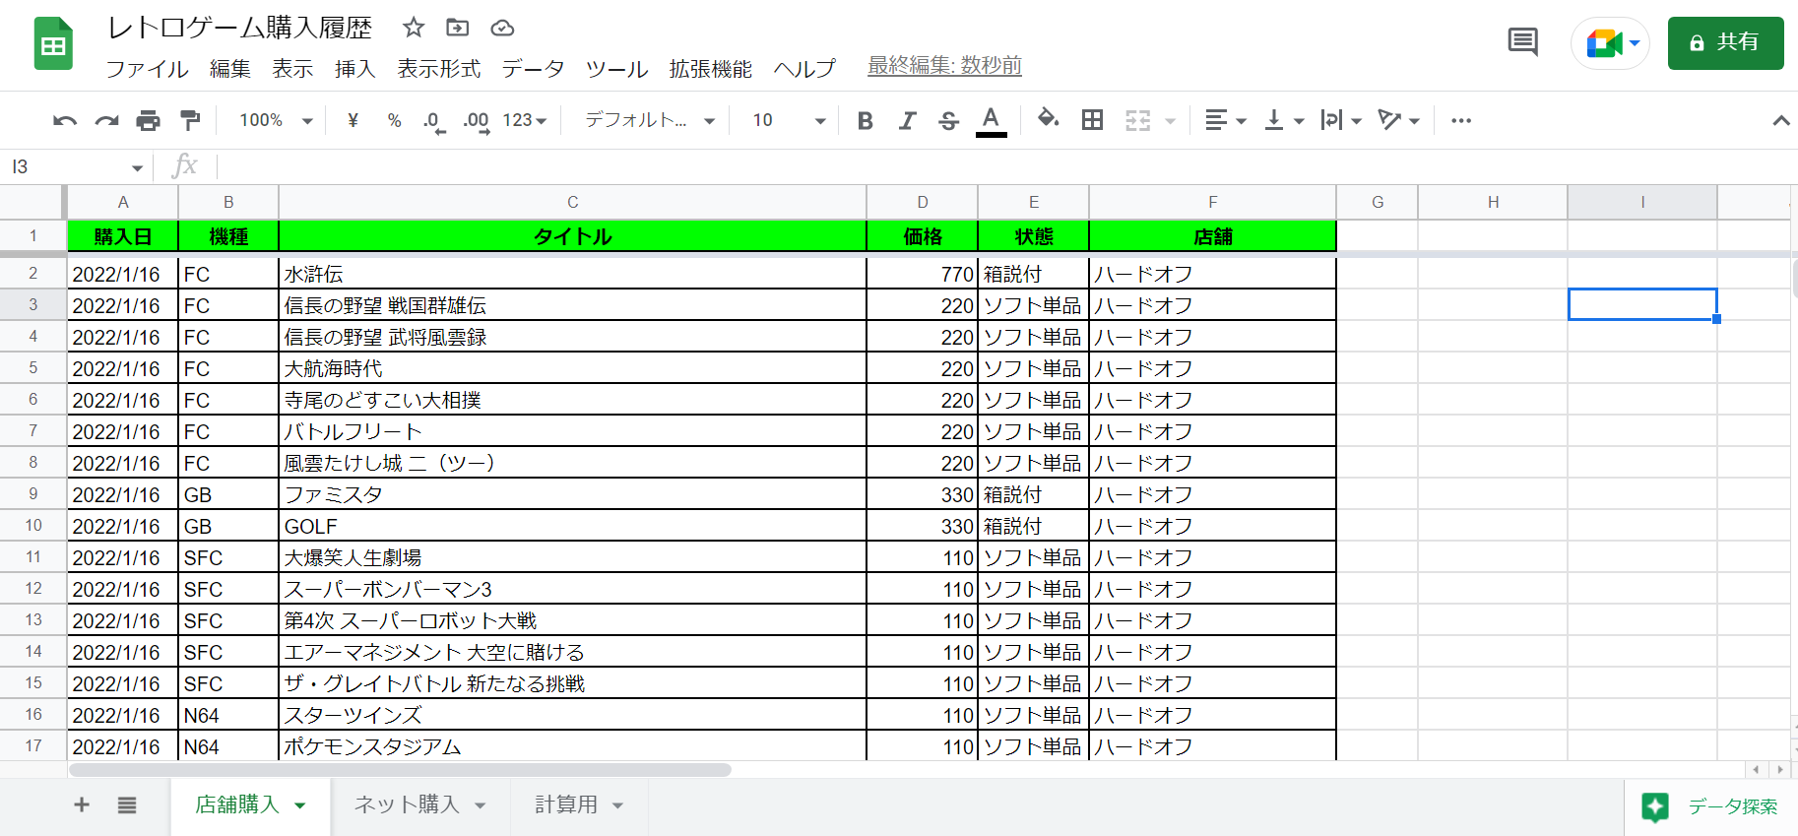The width and height of the screenshot is (1798, 836).
Task: Open the horizontal align dropdown
Action: point(1226,120)
